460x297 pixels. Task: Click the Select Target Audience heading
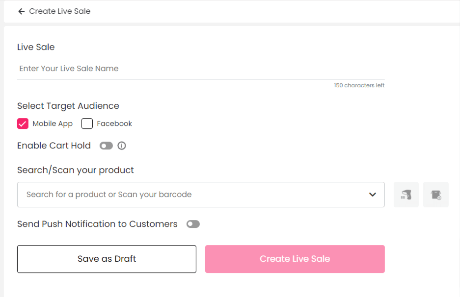[x=68, y=106]
